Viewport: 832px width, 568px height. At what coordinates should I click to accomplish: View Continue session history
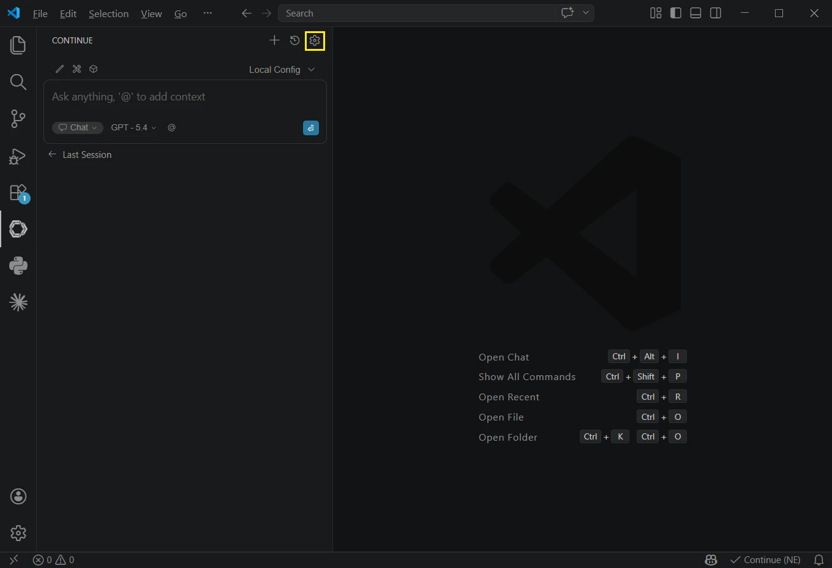click(294, 40)
